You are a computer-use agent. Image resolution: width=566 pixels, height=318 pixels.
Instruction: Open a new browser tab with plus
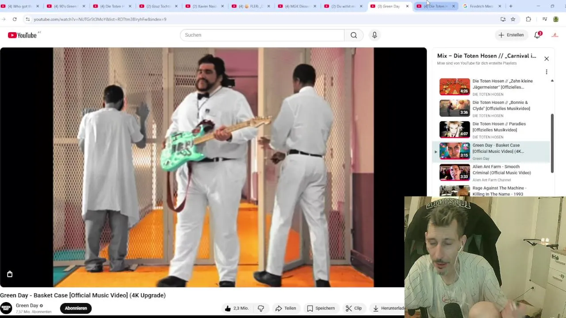click(511, 6)
